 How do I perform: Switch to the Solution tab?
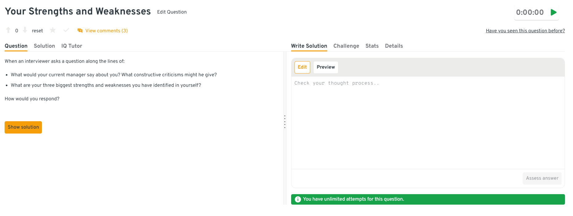point(44,46)
